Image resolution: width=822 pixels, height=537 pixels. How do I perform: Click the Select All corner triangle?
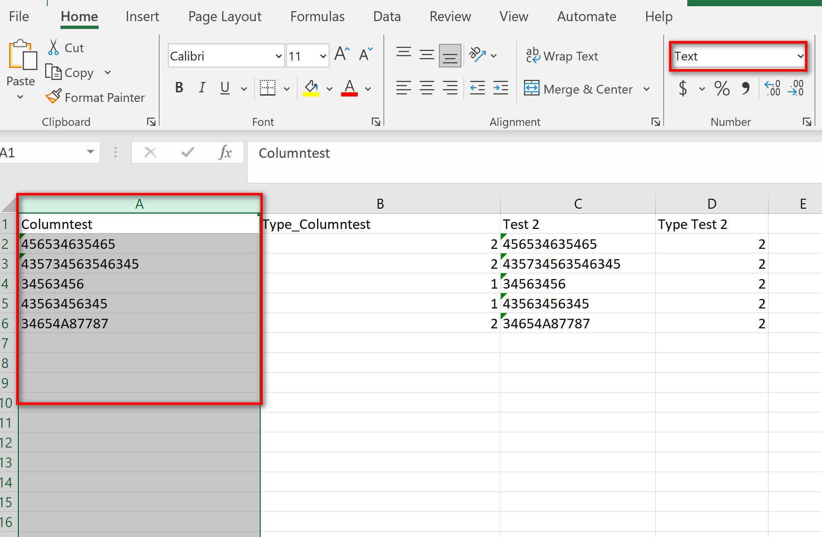[9, 204]
